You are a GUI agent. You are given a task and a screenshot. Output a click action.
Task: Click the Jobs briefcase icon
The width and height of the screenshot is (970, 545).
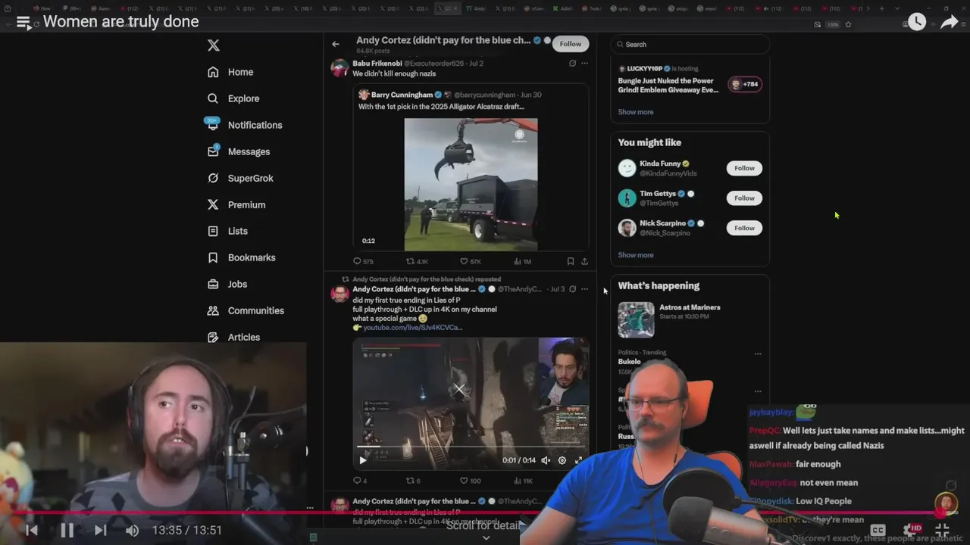tap(213, 284)
